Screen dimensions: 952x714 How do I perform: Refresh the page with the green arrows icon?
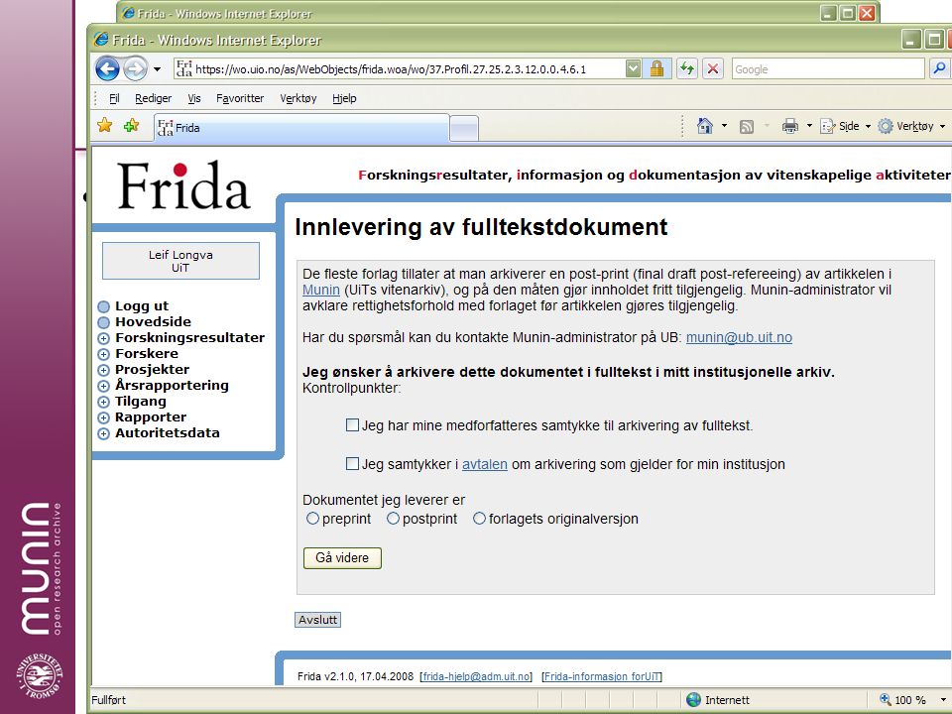(687, 68)
